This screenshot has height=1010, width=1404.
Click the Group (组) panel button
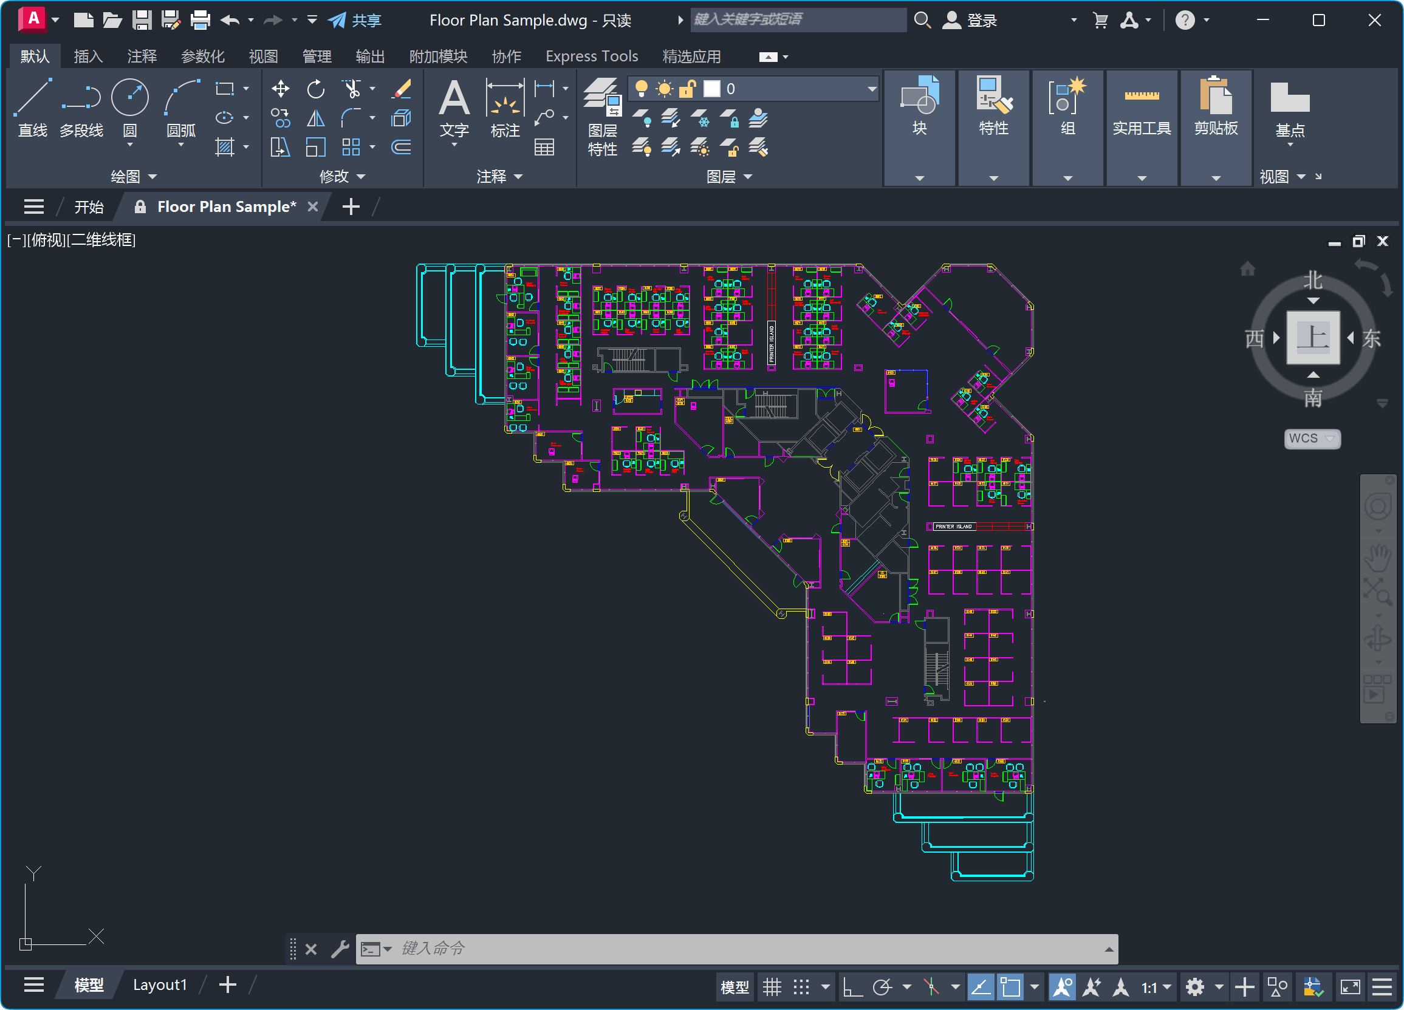click(1067, 127)
